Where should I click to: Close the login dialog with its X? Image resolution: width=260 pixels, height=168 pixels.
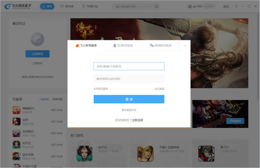185,45
